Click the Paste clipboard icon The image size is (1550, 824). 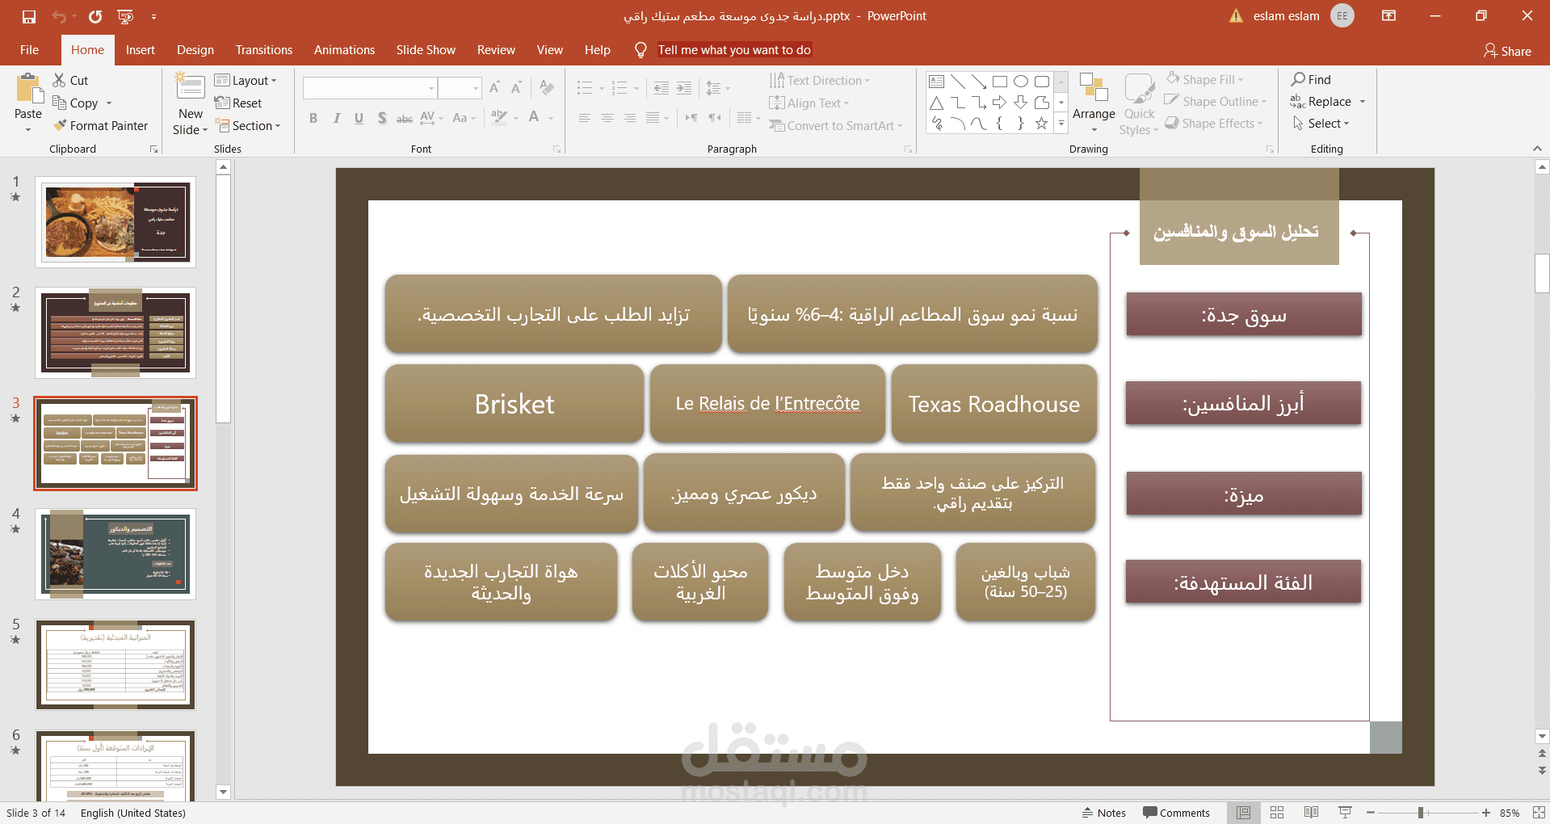point(29,89)
